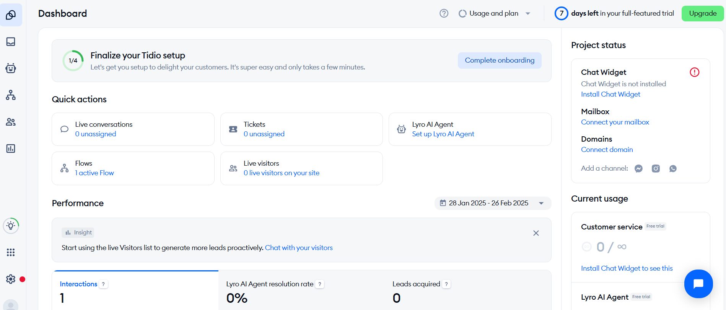
Task: Click the 1/4 onboarding progress ring
Action: coord(73,61)
